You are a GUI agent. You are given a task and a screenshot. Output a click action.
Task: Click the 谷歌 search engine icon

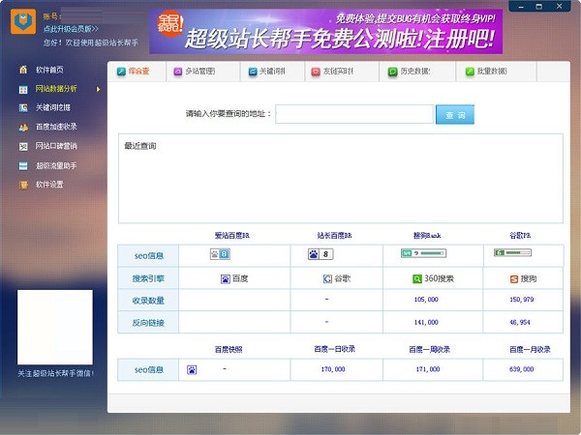[x=327, y=279]
